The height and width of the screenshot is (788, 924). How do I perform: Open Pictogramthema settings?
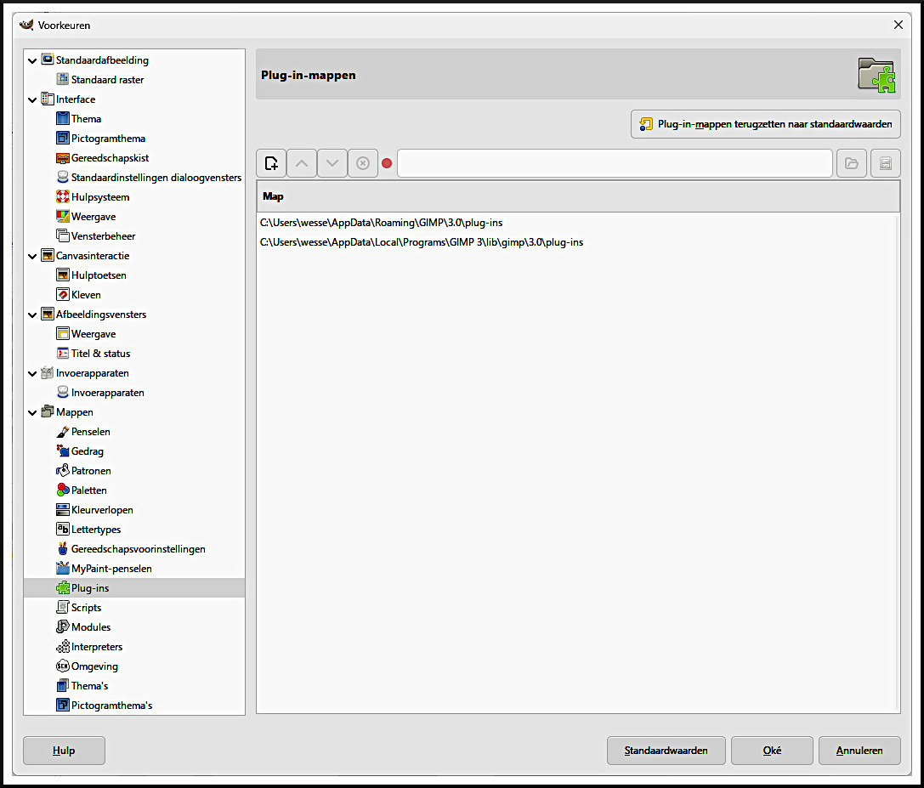(x=108, y=139)
